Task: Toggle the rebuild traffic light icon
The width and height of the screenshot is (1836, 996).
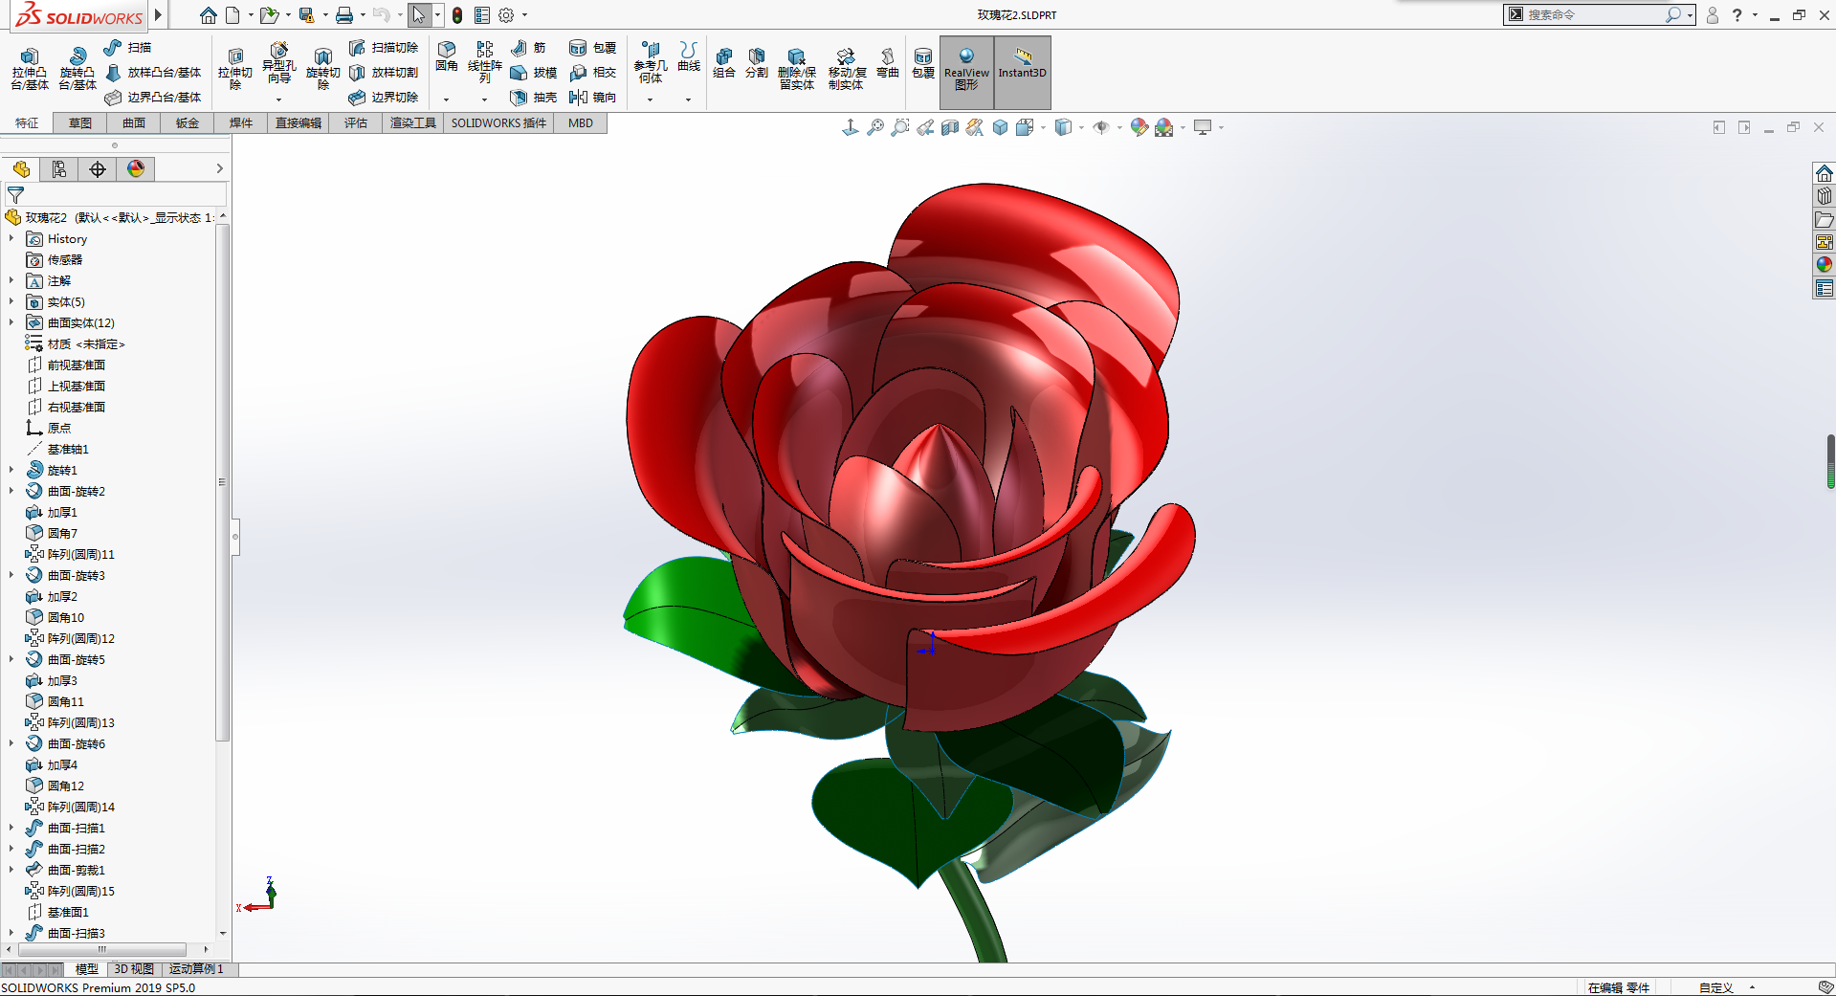Action: [457, 15]
